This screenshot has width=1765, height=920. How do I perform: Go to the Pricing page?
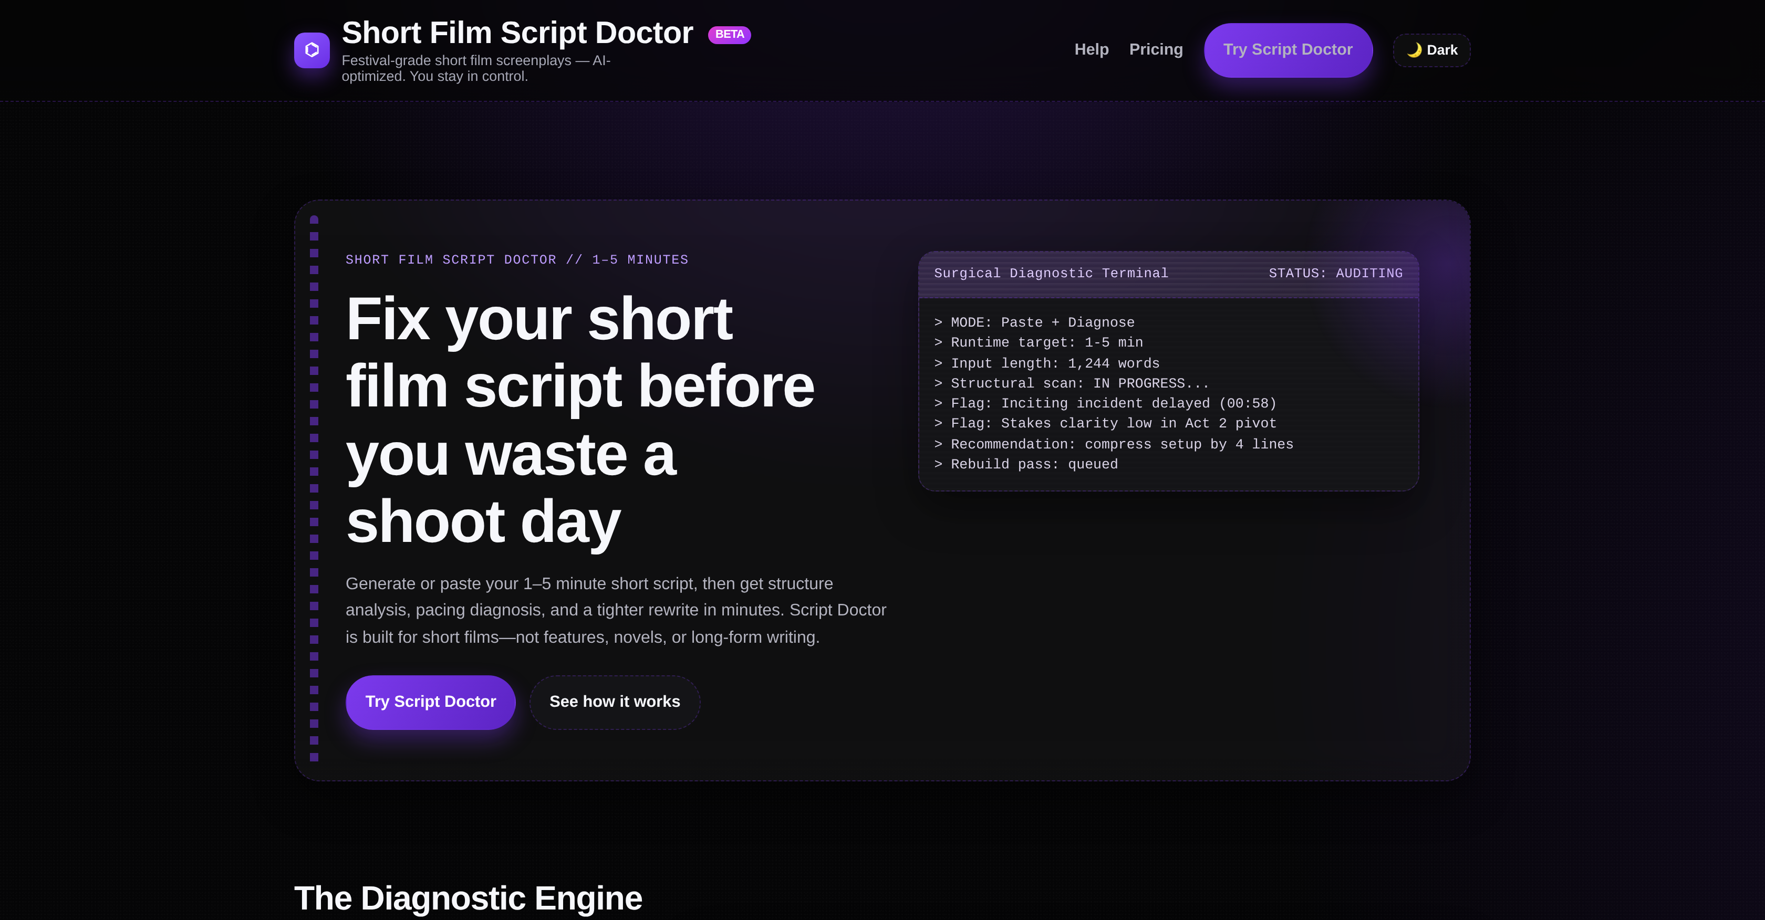coord(1156,49)
